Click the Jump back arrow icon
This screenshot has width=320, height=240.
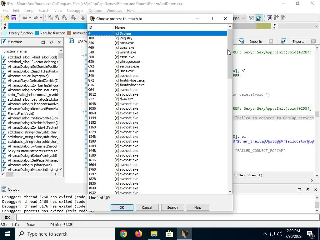24,18
